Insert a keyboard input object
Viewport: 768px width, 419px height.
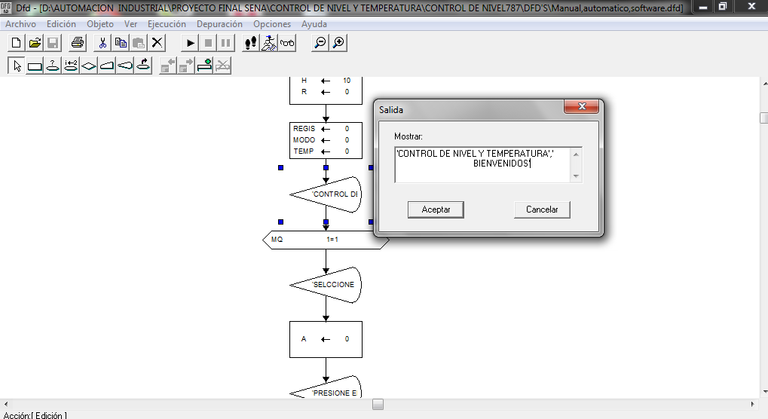pyautogui.click(x=107, y=66)
